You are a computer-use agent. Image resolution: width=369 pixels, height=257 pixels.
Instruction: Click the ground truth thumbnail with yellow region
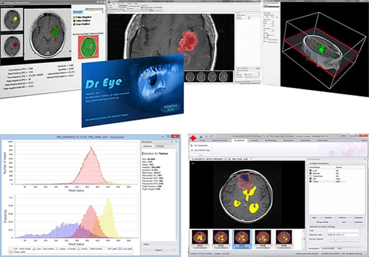(12, 19)
